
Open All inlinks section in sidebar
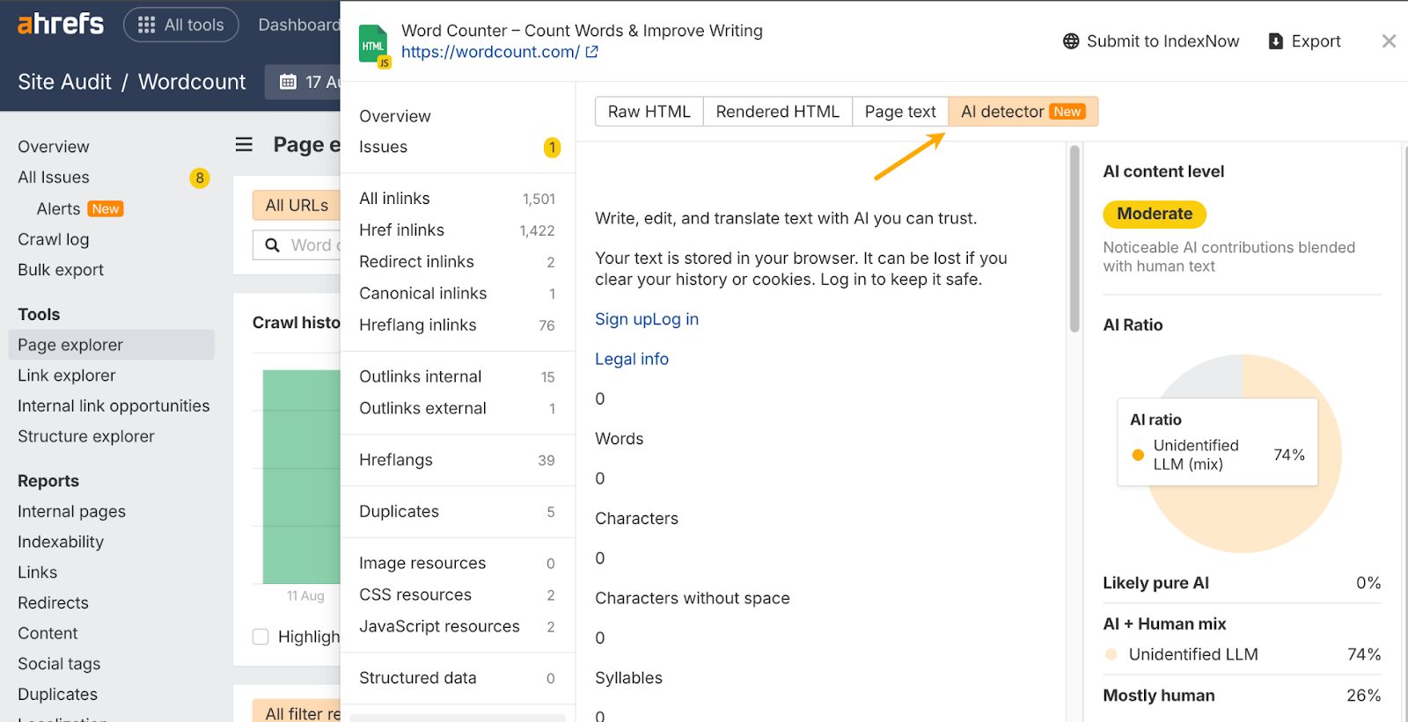pos(395,199)
